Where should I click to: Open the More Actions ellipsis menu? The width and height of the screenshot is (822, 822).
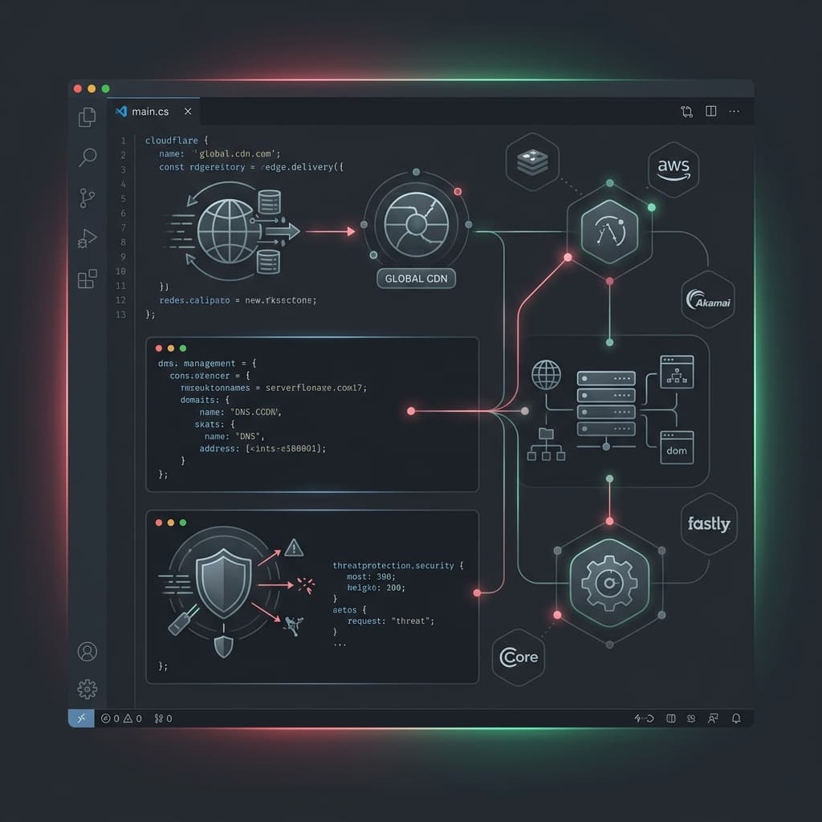(x=734, y=111)
